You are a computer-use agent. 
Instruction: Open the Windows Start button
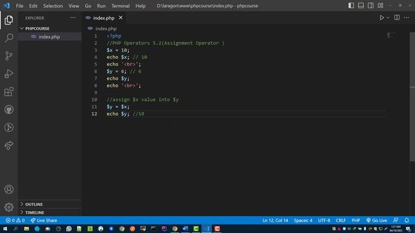[5, 228]
